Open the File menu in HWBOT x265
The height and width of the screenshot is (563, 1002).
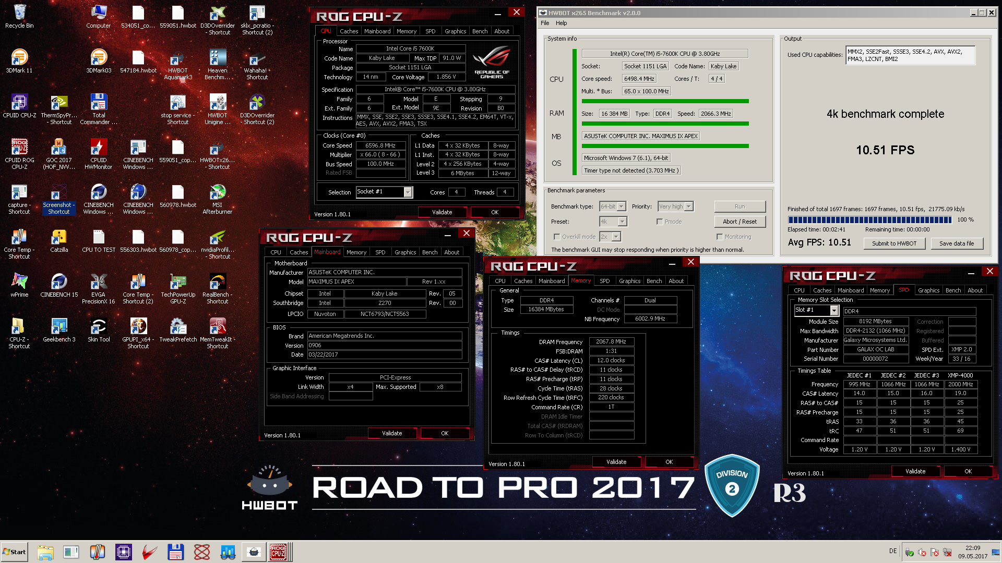point(545,23)
